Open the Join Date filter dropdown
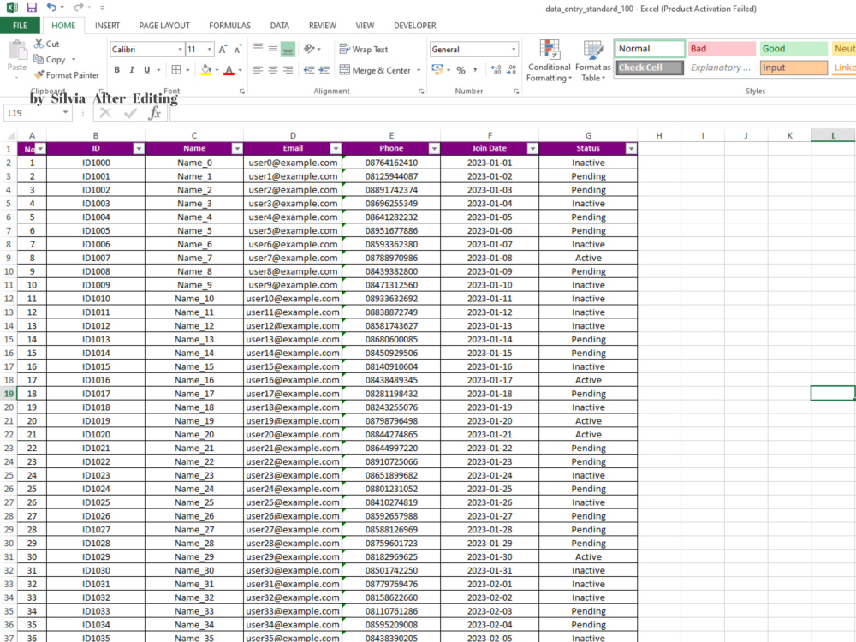 click(532, 148)
